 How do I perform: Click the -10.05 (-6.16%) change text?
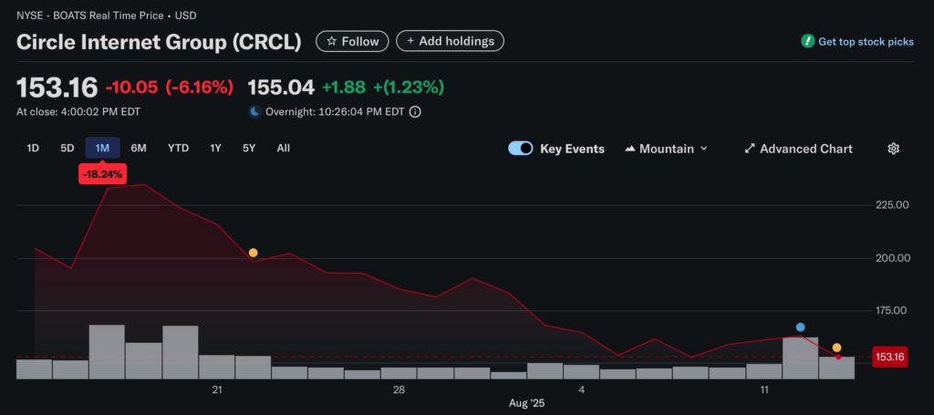point(169,88)
